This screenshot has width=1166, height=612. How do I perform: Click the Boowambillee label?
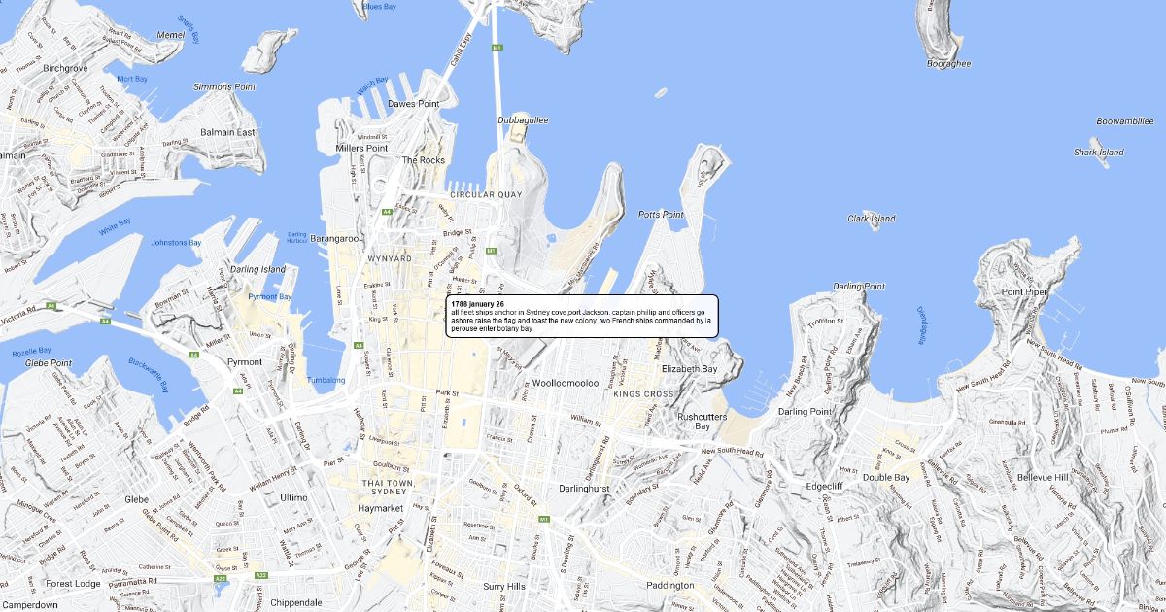point(1124,121)
